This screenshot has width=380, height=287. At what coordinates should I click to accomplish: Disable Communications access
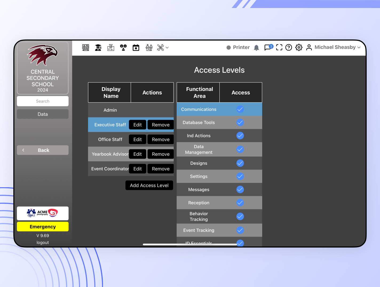[240, 109]
